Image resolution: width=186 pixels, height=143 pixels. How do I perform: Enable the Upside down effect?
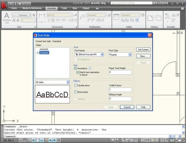coord(76,85)
